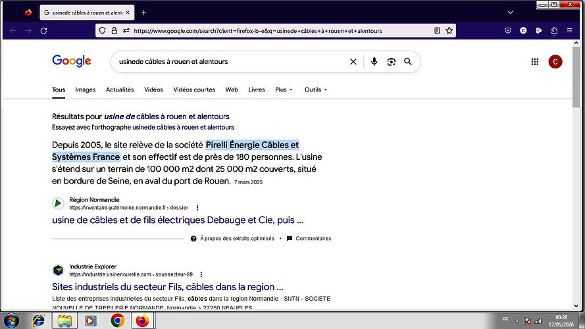Click the scrollbar down arrow
585x329 pixels.
pyautogui.click(x=576, y=306)
